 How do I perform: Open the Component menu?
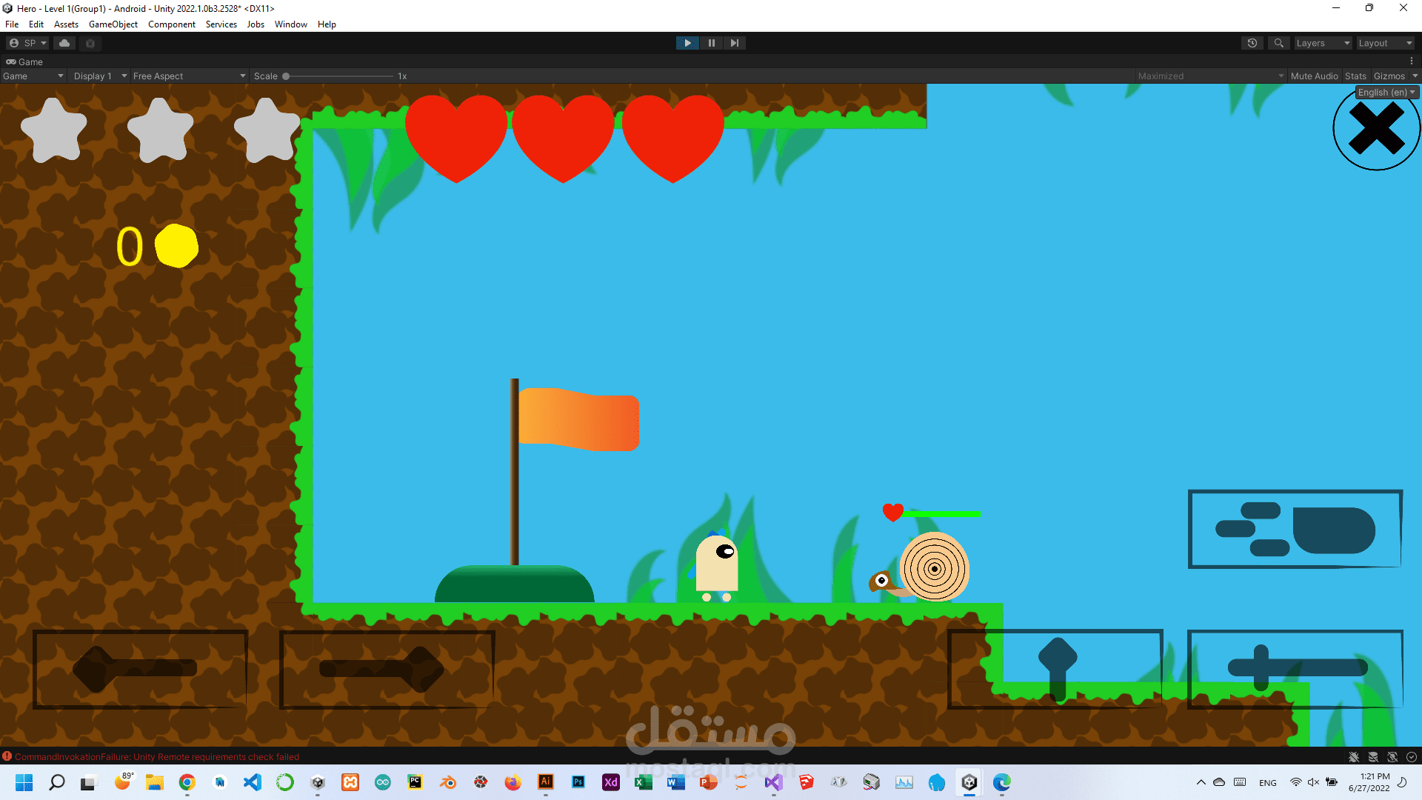click(171, 24)
